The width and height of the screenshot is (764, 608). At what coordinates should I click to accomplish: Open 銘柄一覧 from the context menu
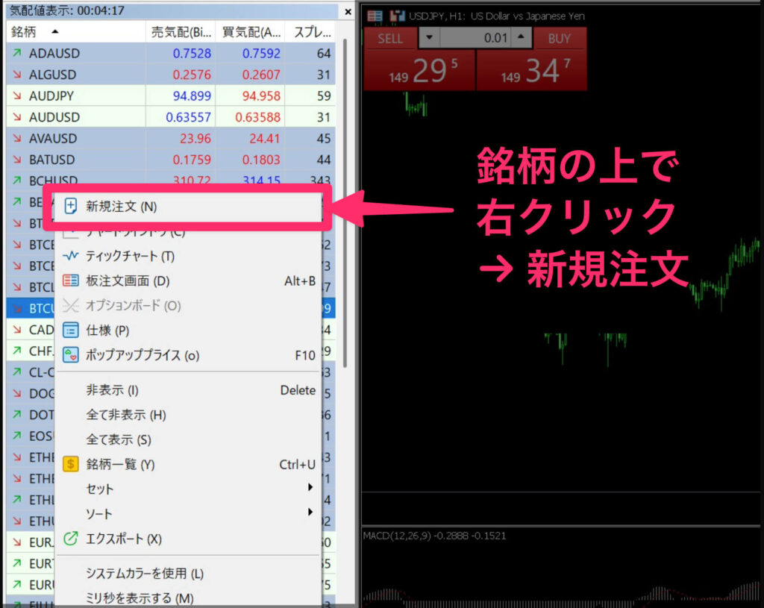coord(119,463)
